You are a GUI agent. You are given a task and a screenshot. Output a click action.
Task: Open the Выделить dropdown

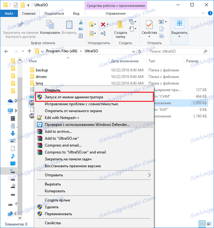179,37
